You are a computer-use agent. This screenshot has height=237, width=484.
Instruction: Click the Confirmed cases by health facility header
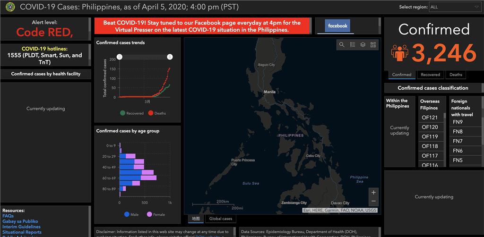click(x=46, y=74)
